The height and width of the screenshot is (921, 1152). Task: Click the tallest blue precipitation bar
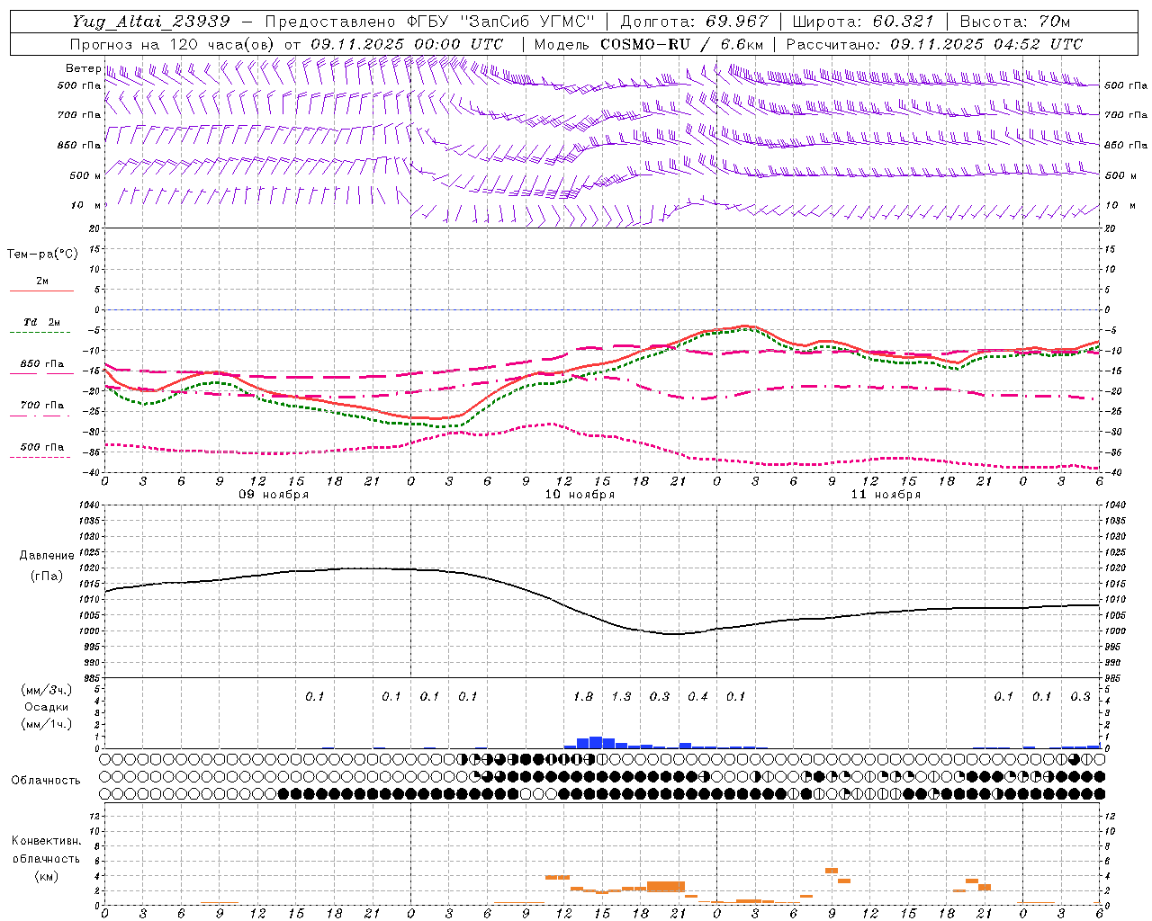[x=596, y=743]
